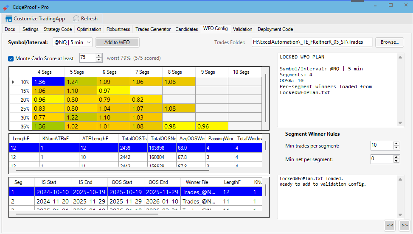The width and height of the screenshot is (413, 234).
Task: Click the segment table horizontal scrollbar
Action: coord(87,214)
